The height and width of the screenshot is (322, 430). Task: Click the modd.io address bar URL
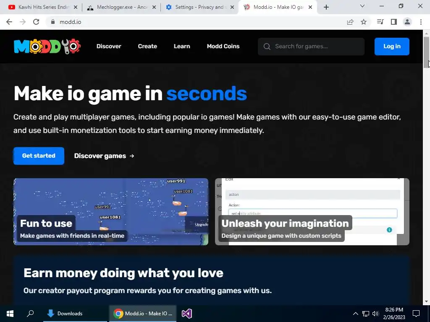pos(71,22)
